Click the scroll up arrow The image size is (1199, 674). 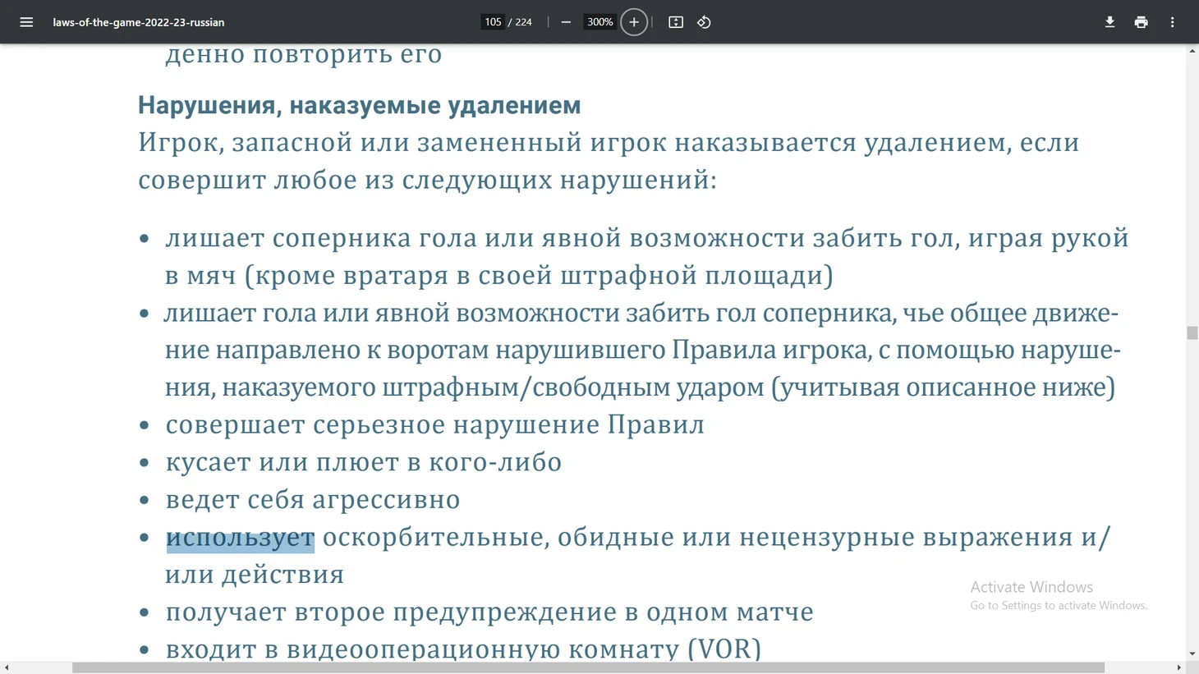point(1192,51)
